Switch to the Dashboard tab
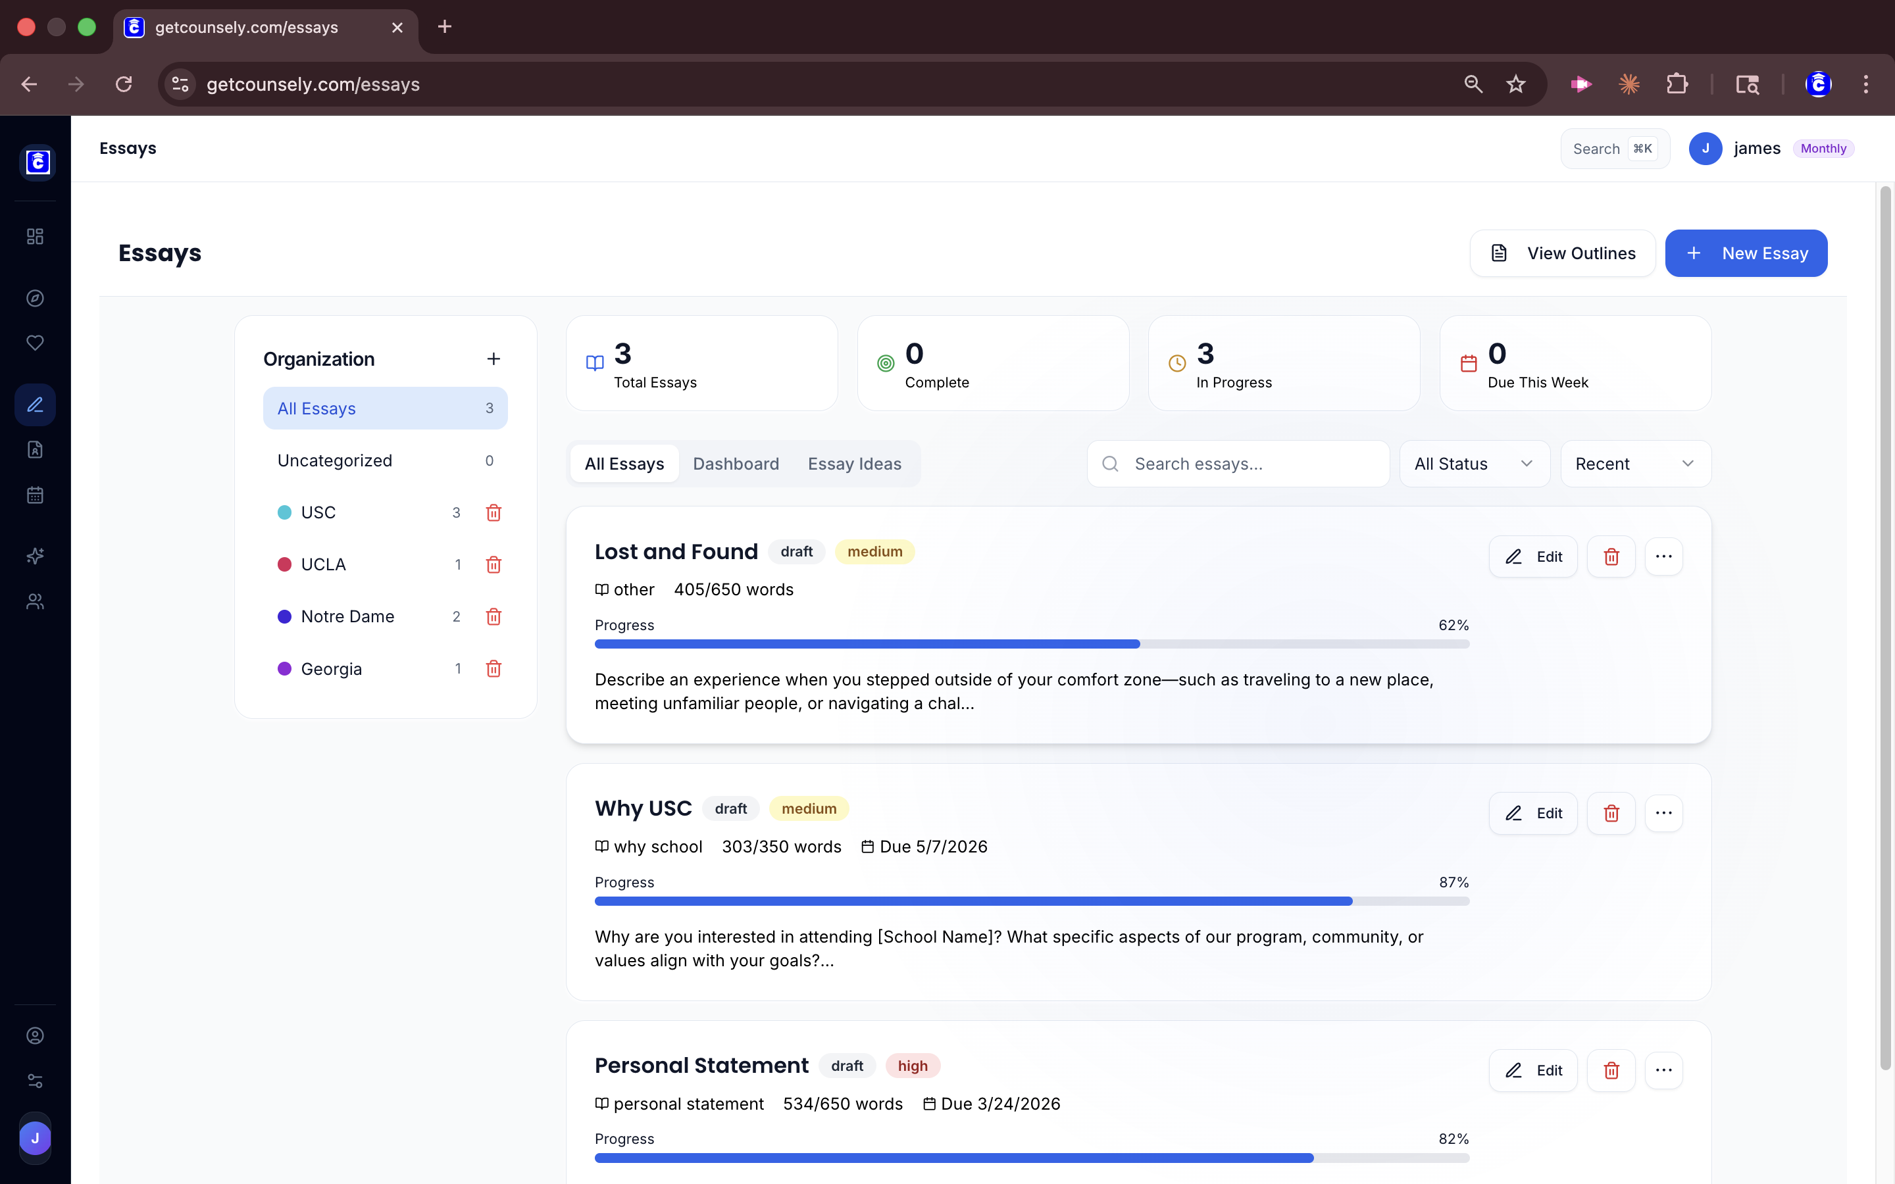The height and width of the screenshot is (1184, 1895). coord(736,463)
